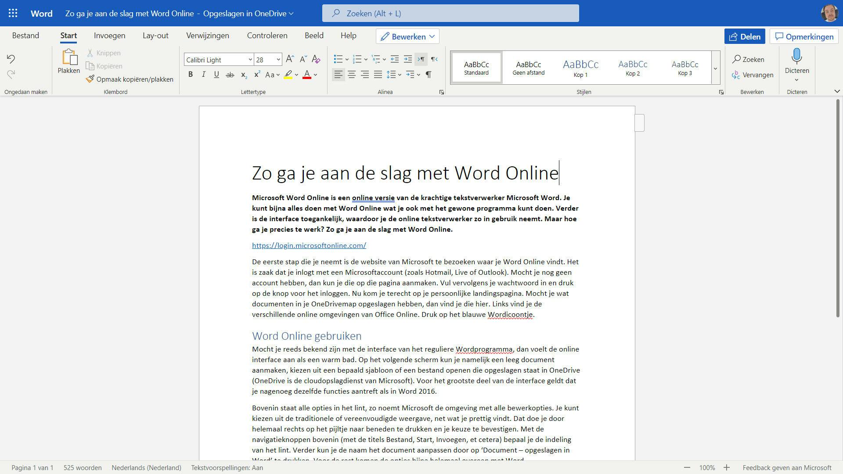Viewport: 843px width, 474px height.
Task: Open the Invoegen tab
Action: (x=109, y=36)
